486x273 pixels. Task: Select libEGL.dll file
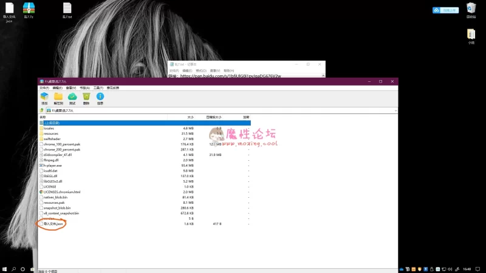click(50, 176)
